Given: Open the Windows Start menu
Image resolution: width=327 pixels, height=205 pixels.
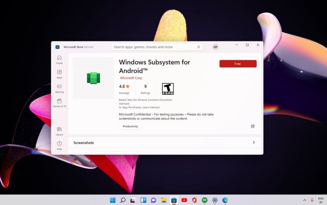Looking at the screenshot, I should [x=112, y=200].
